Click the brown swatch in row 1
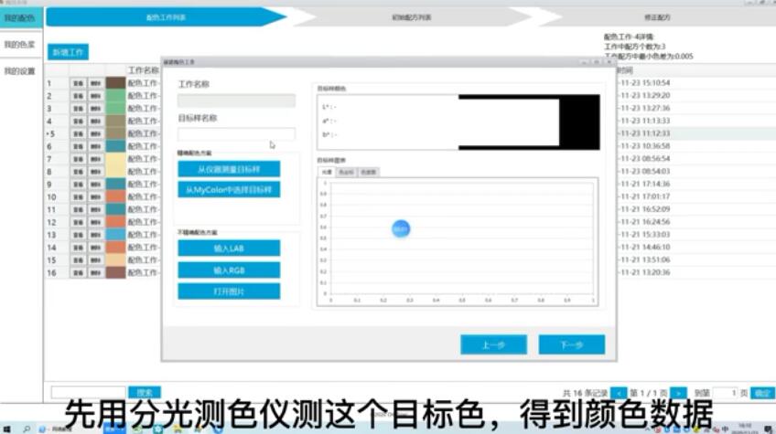Viewport: 776px width, 434px height. click(115, 83)
